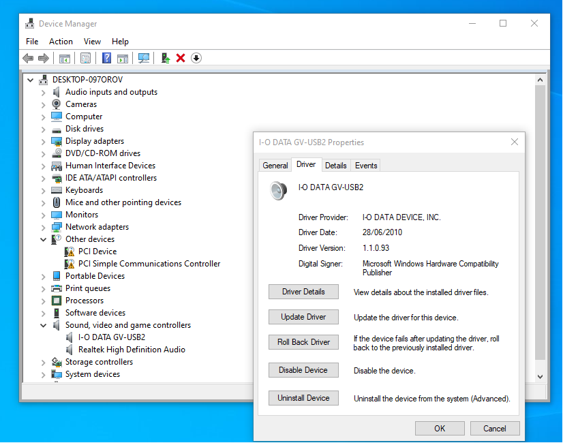Open the File menu

pos(32,42)
